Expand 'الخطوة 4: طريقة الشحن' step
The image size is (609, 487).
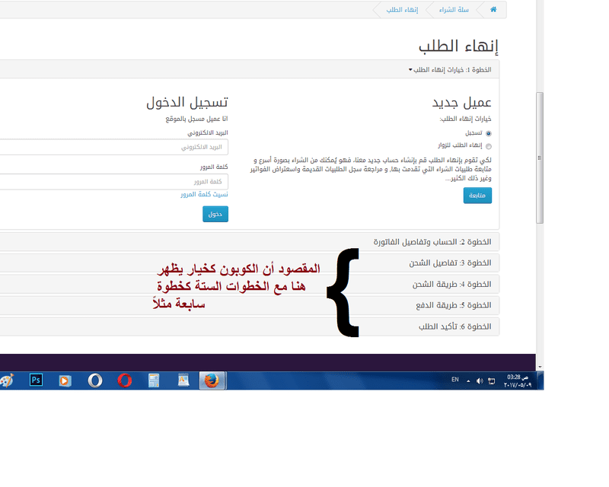click(x=250, y=285)
